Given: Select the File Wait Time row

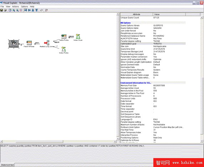Looking at the screenshot, I should (153, 130).
